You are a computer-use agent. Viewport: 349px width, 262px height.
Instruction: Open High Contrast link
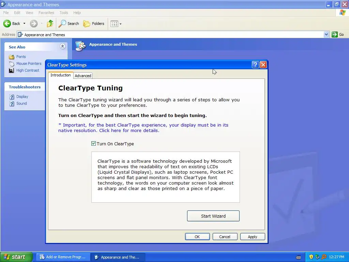tap(28, 70)
